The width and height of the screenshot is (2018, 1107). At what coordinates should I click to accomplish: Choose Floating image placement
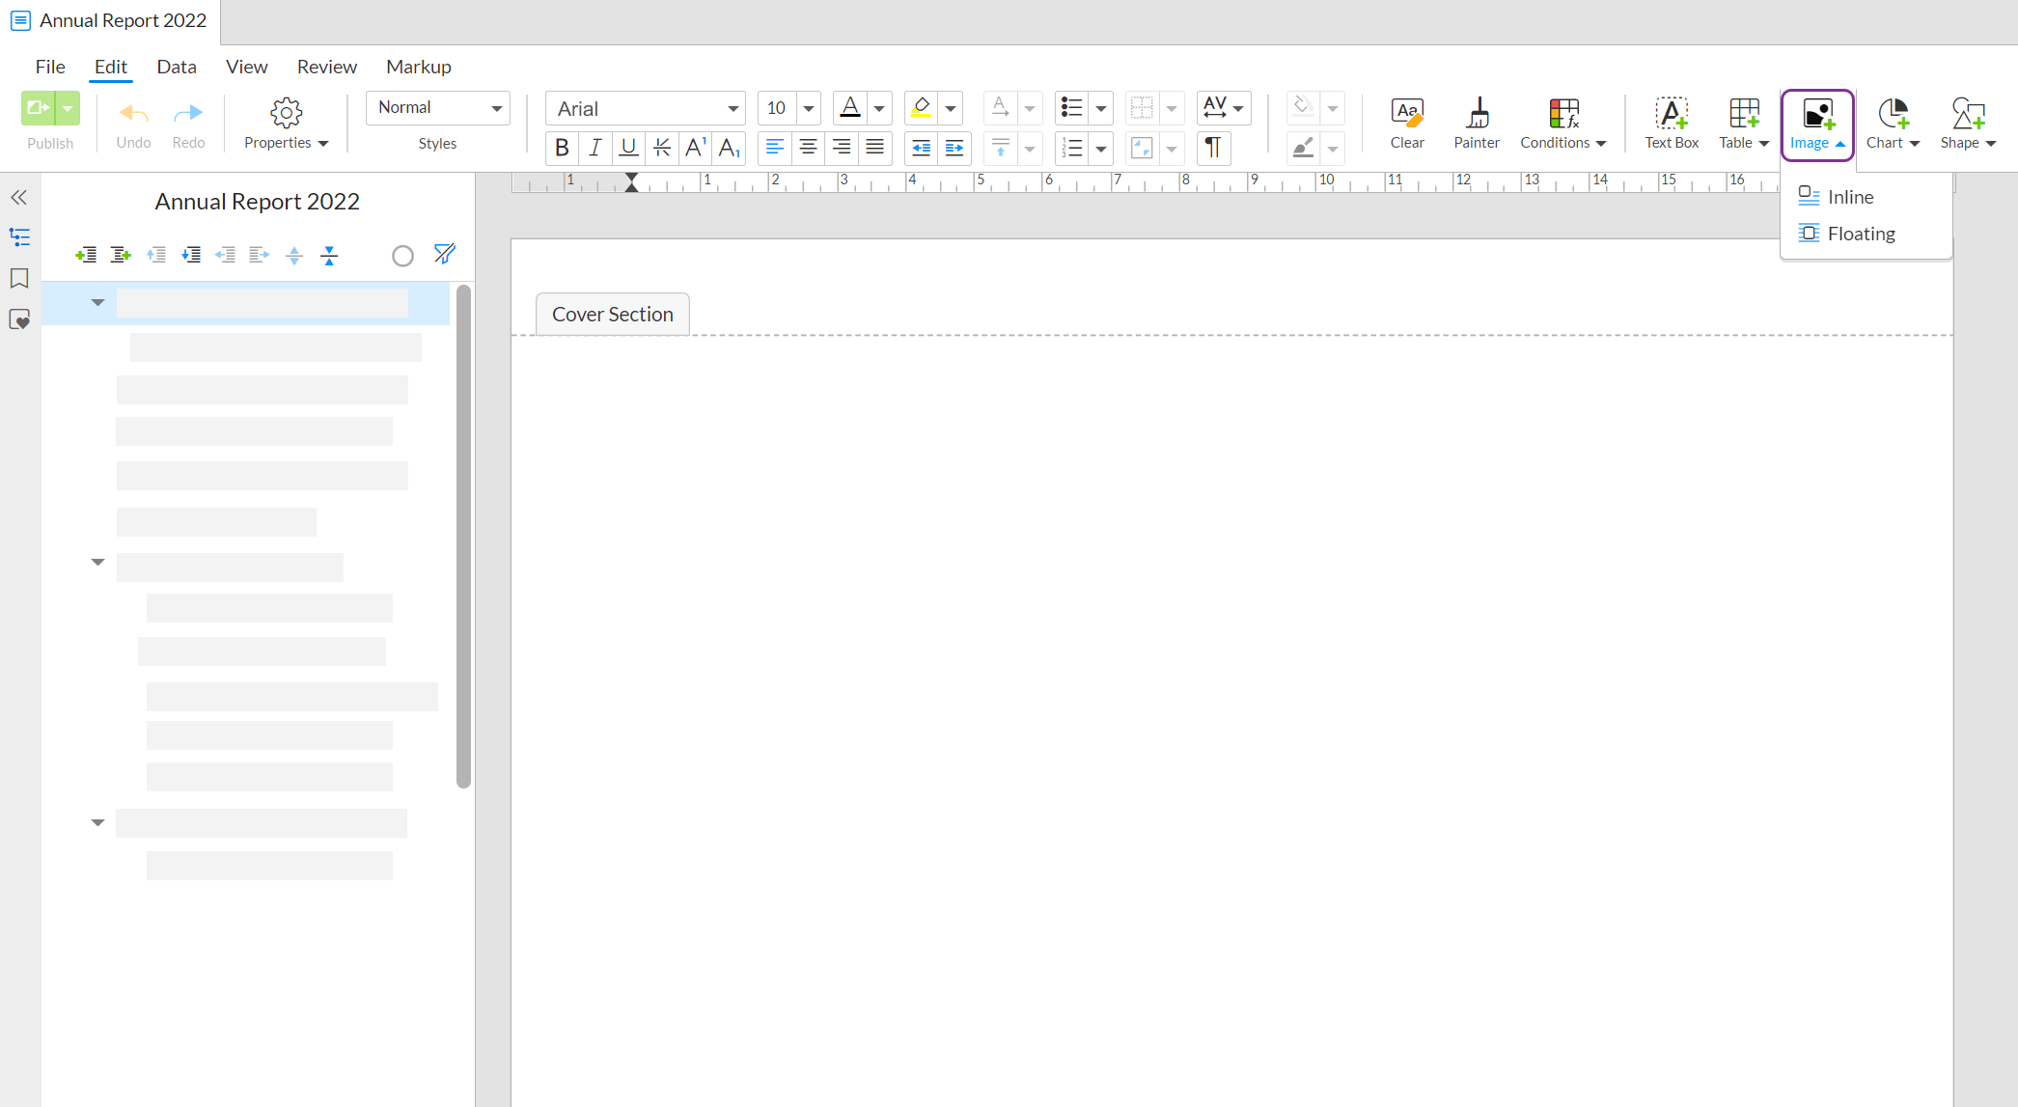tap(1862, 233)
